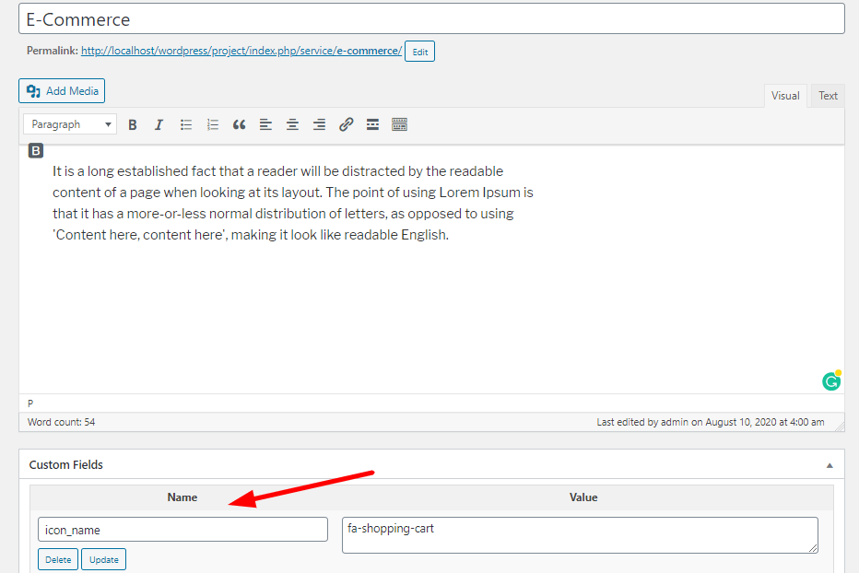Open the Paragraph format dropdown
Viewport: 859px width, 573px height.
click(x=70, y=124)
